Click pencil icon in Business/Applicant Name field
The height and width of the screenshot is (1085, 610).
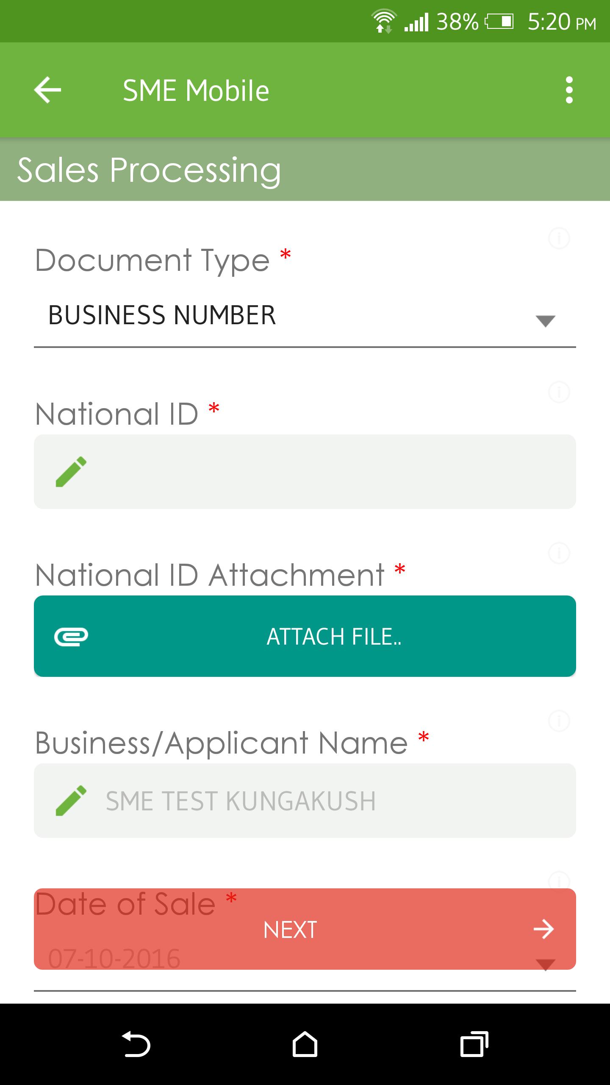point(71,801)
